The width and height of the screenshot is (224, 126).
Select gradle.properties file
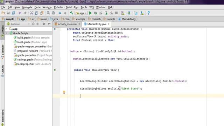pyautogui.click(x=33, y=55)
